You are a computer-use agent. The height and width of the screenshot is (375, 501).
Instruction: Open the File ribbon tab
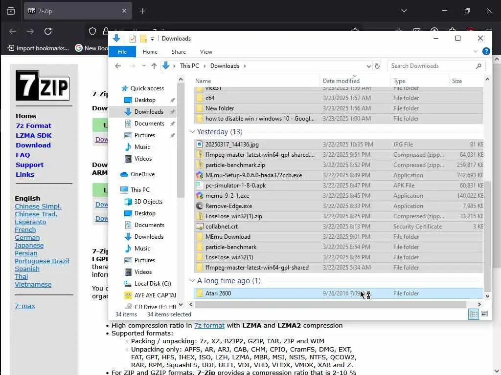pos(122,52)
